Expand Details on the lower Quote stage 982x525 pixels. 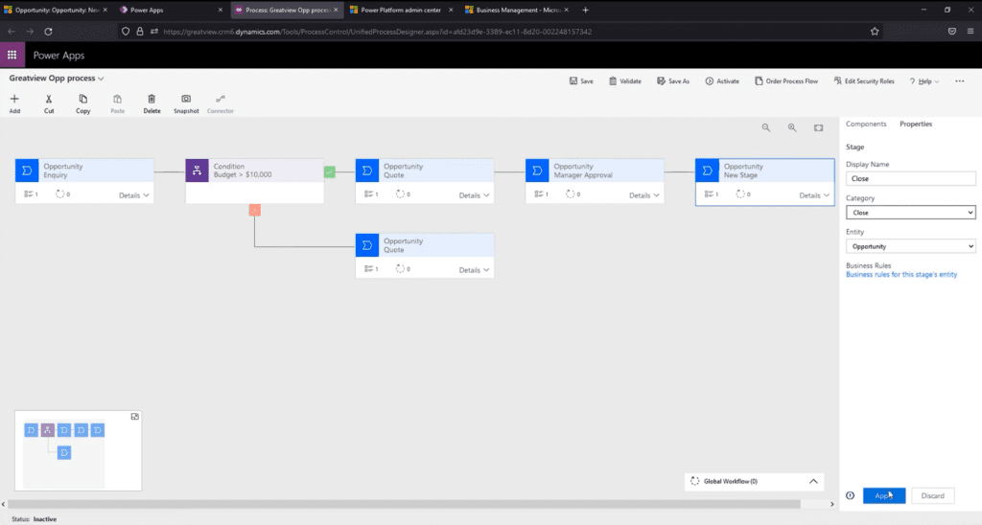tap(474, 270)
